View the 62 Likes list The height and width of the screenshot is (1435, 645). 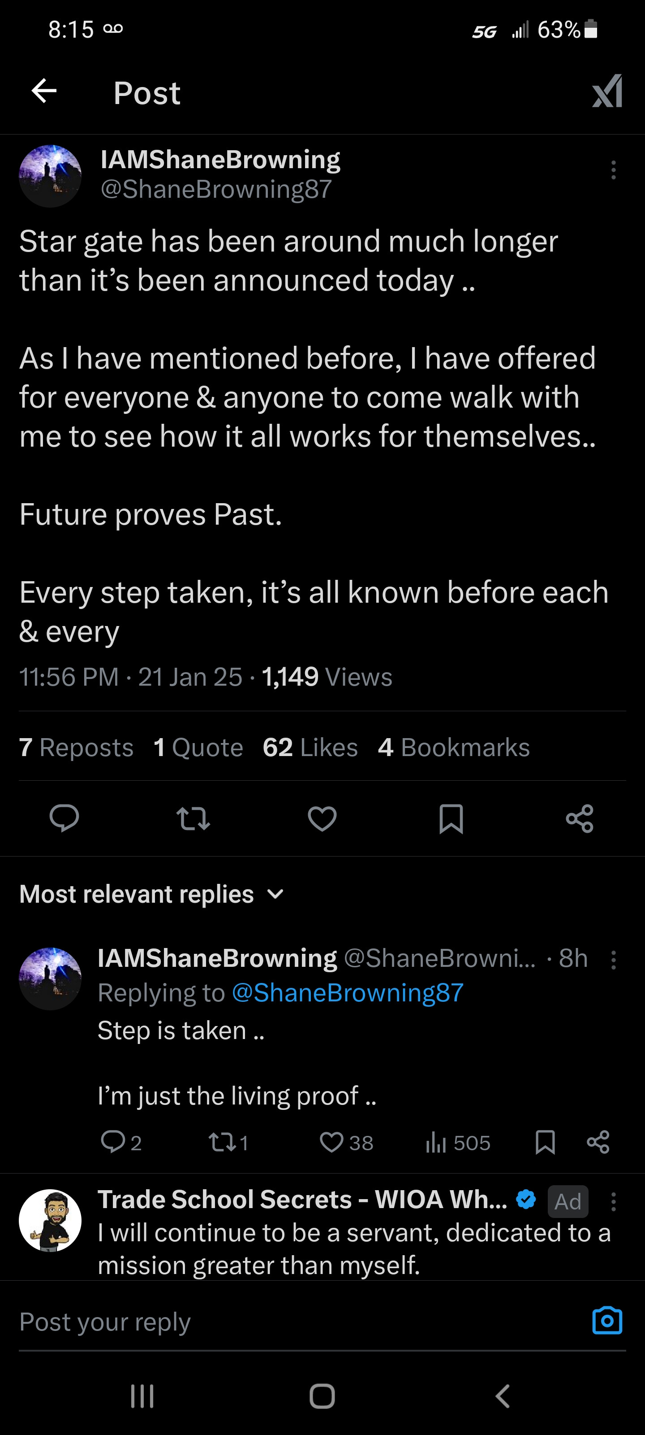tap(310, 747)
